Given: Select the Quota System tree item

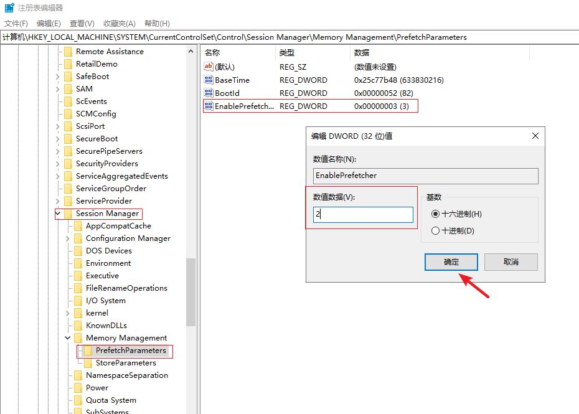Looking at the screenshot, I should point(111,400).
